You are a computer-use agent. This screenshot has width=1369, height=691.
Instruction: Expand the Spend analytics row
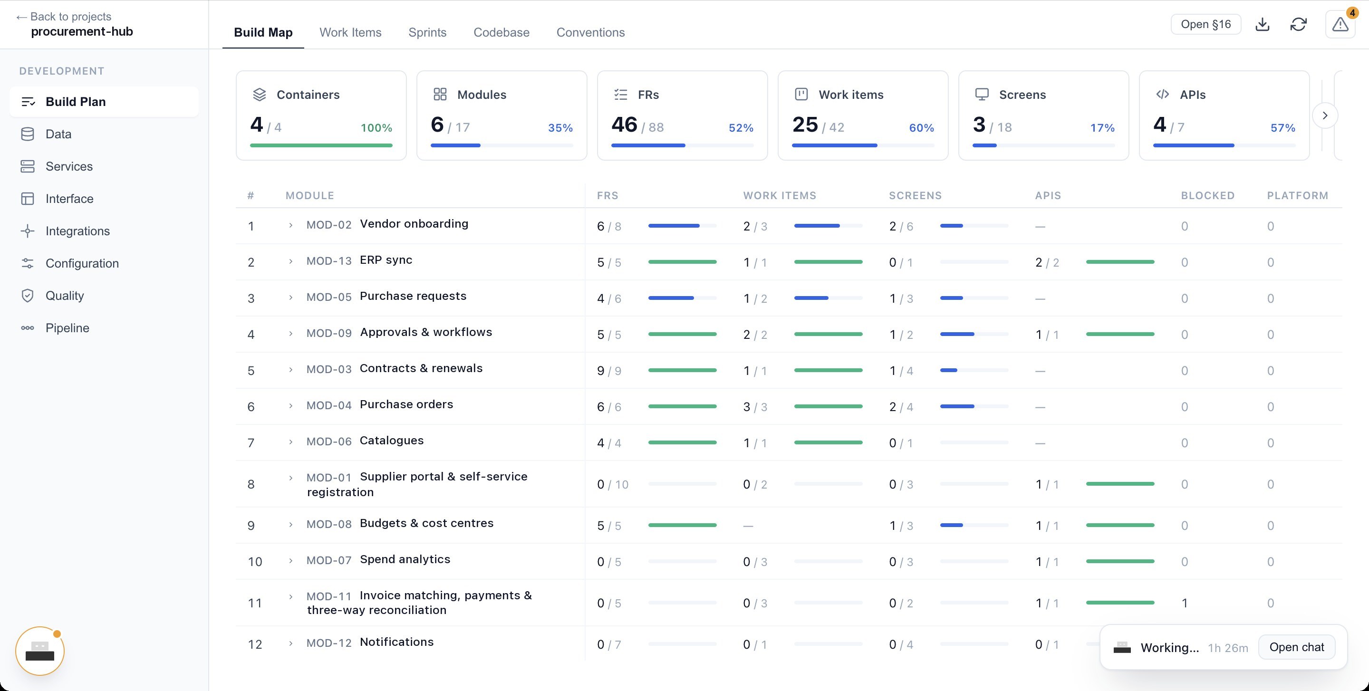click(x=291, y=561)
